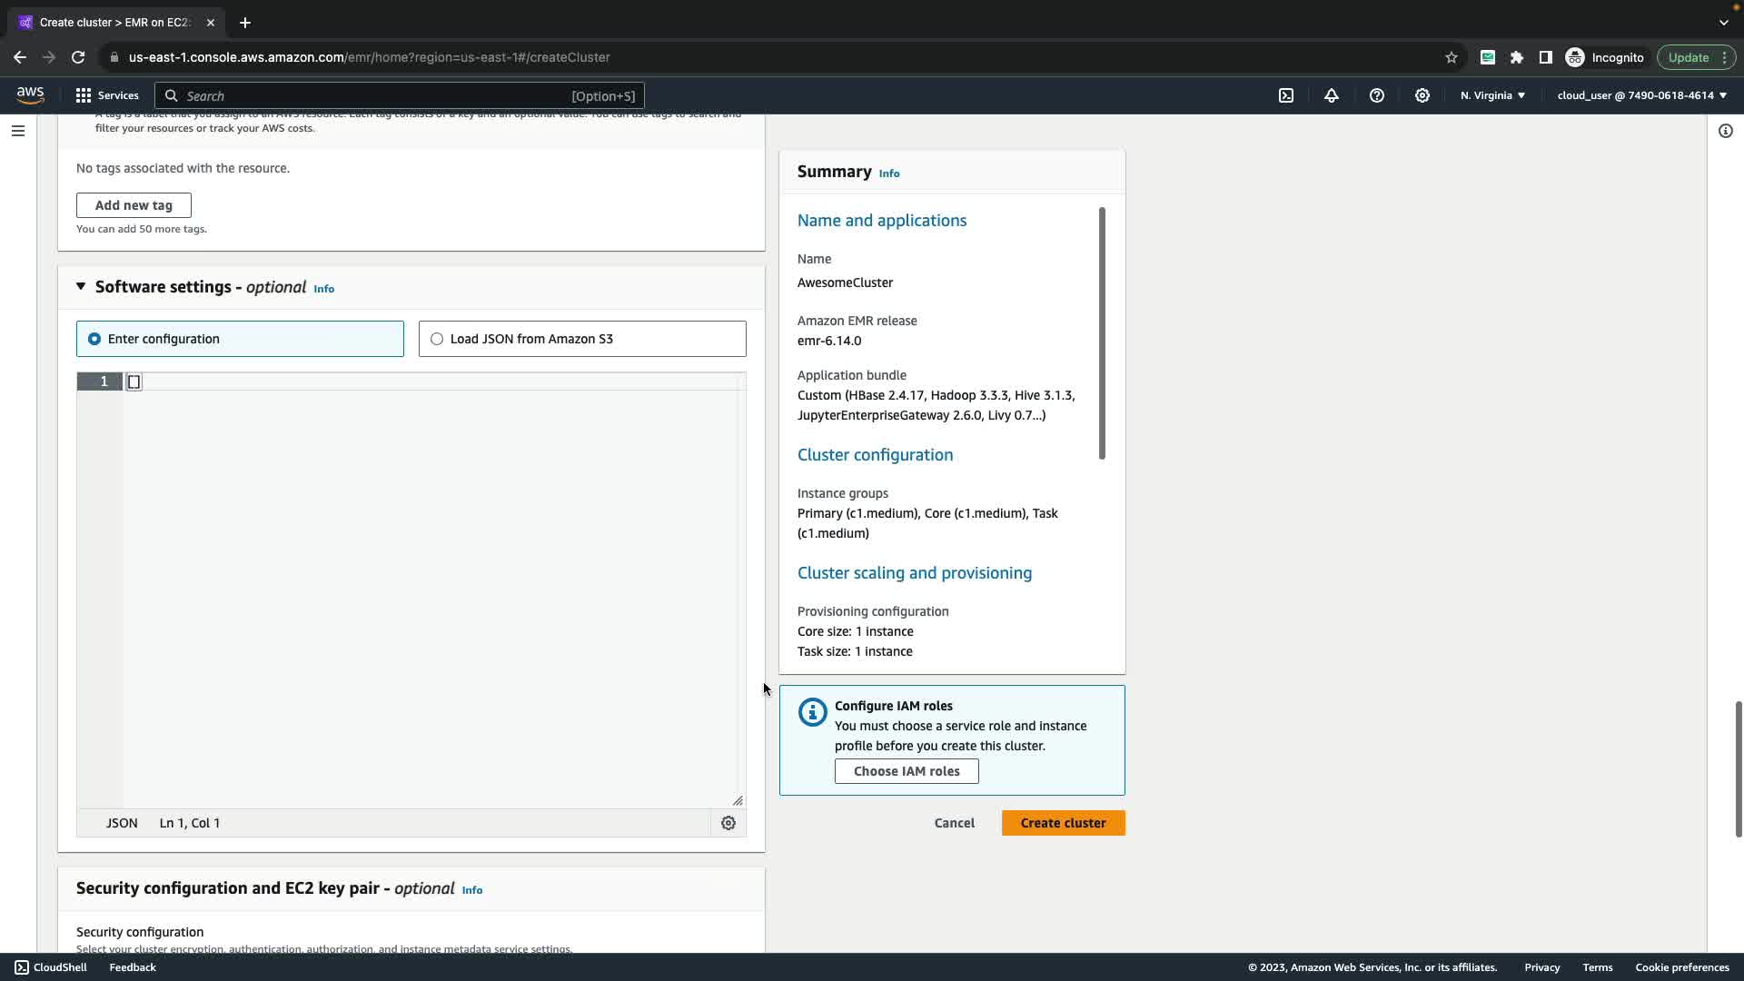1744x981 pixels.
Task: Open JSON editor preferences gear icon
Action: [728, 823]
